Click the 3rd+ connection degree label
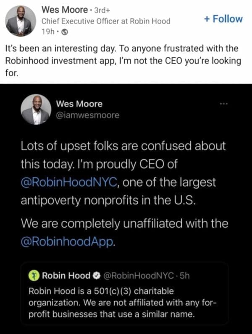Screen dimensions: 252x334 102,9
